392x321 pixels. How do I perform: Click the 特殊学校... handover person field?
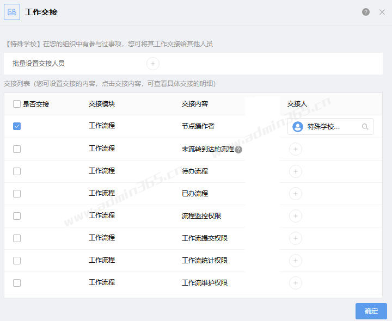click(330, 127)
